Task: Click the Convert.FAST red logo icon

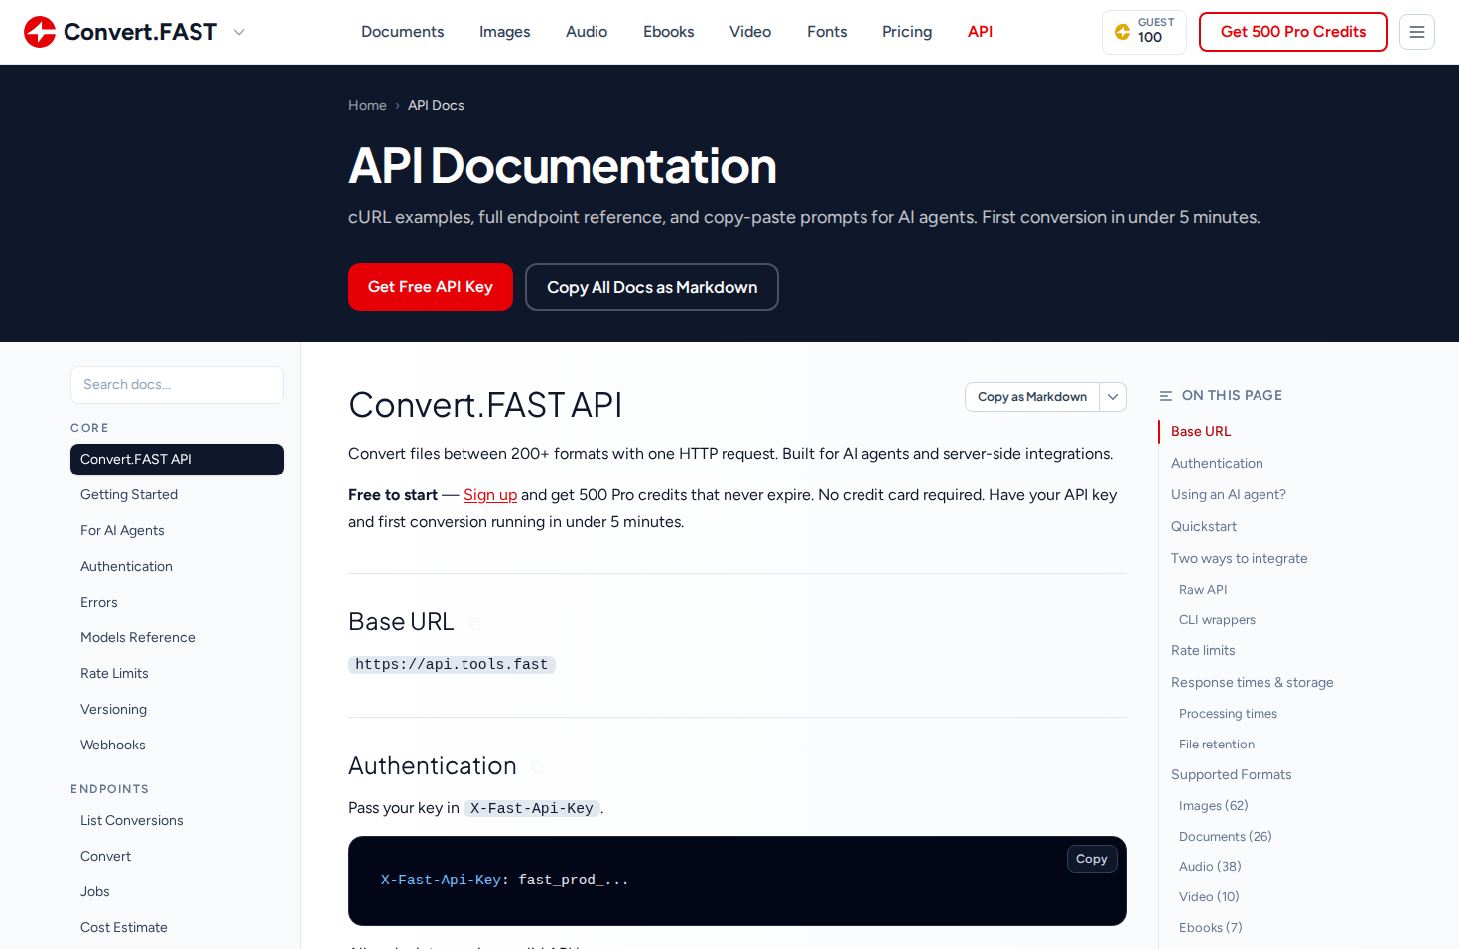Action: [x=40, y=32]
